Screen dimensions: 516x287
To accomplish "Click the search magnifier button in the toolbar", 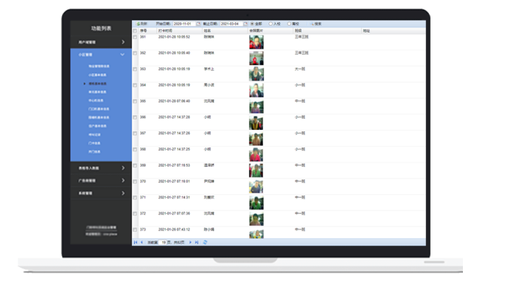I will (315, 24).
